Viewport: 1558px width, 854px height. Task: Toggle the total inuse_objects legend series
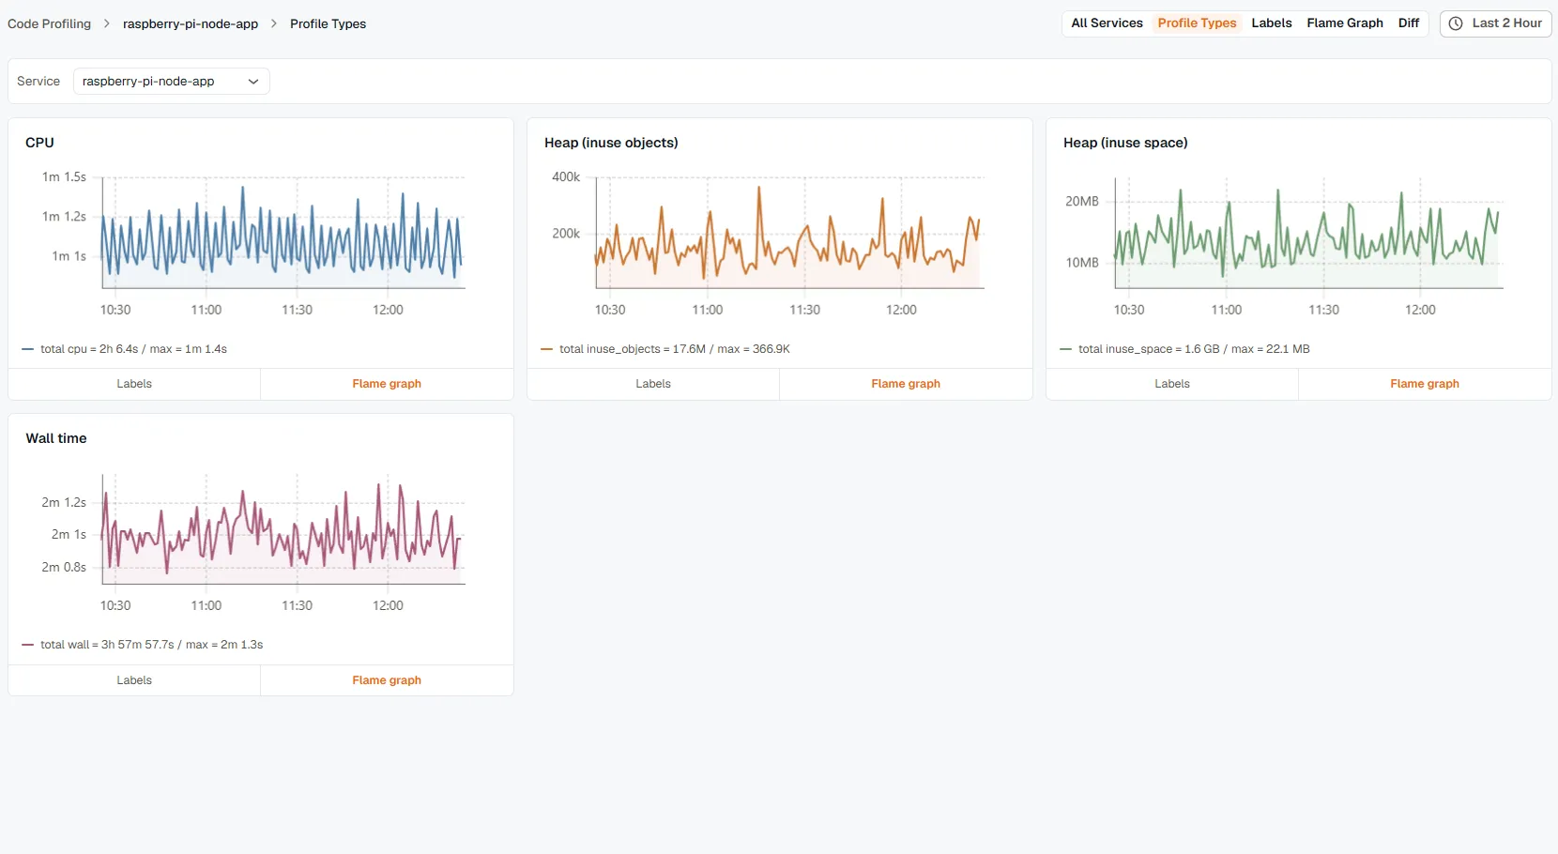pyautogui.click(x=665, y=349)
